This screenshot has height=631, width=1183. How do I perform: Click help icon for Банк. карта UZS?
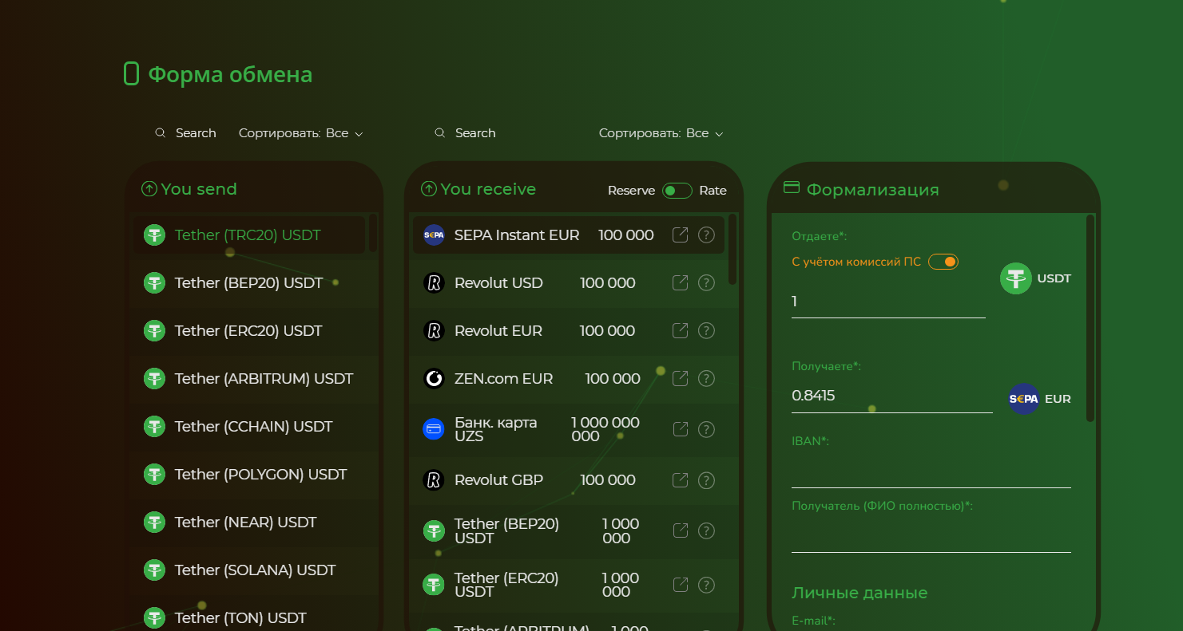(x=706, y=429)
